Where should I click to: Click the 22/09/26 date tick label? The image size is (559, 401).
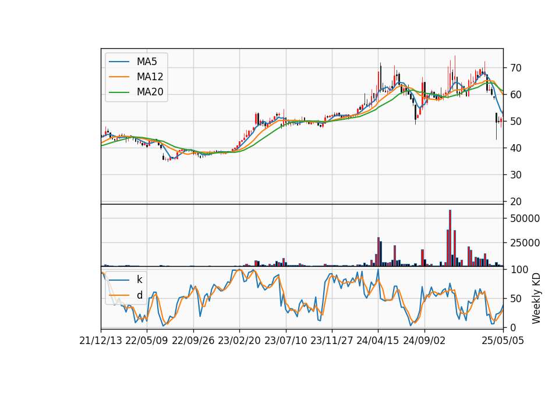[x=193, y=341]
